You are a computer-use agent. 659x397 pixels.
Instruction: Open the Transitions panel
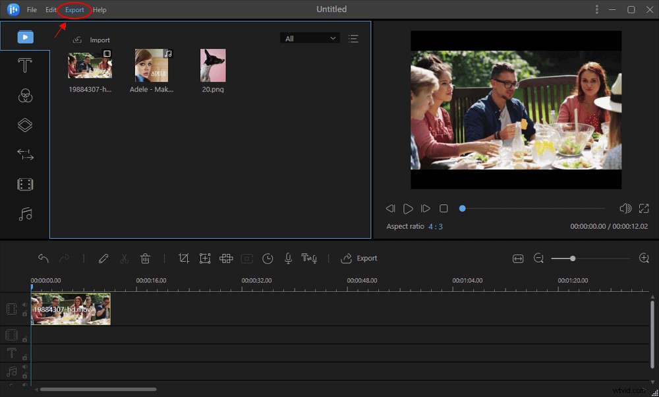pyautogui.click(x=25, y=154)
